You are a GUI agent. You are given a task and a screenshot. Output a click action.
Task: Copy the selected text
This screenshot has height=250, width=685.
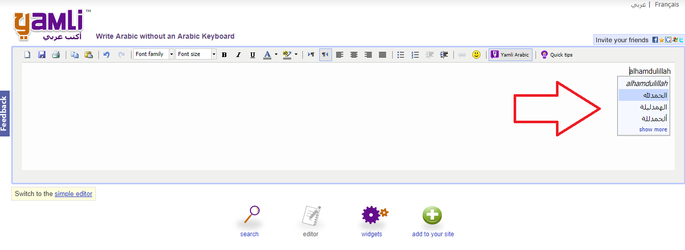[74, 54]
